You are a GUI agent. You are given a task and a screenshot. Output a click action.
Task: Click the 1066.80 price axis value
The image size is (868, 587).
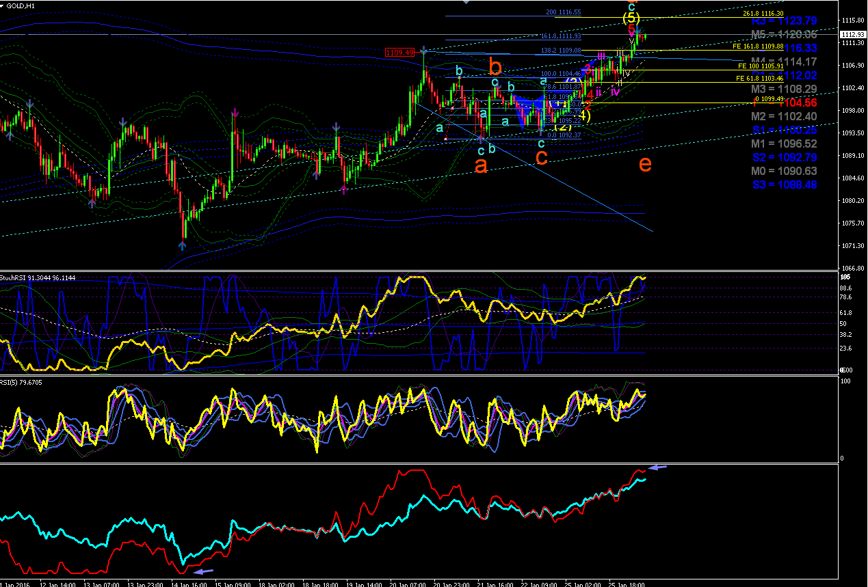(x=854, y=269)
